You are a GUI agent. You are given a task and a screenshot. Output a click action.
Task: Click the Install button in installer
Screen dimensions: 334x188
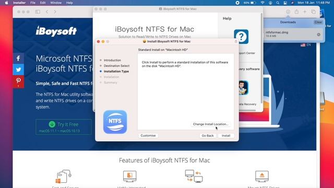coord(226,136)
